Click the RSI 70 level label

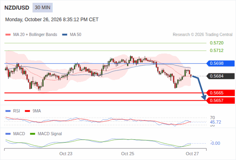tap(212, 118)
